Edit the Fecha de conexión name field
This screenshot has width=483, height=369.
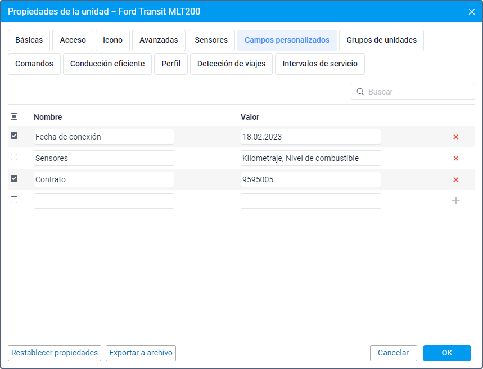(x=104, y=137)
